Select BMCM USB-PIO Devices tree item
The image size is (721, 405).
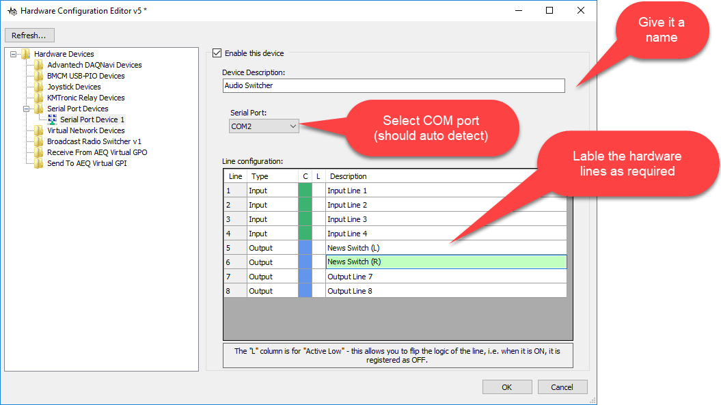coord(85,76)
